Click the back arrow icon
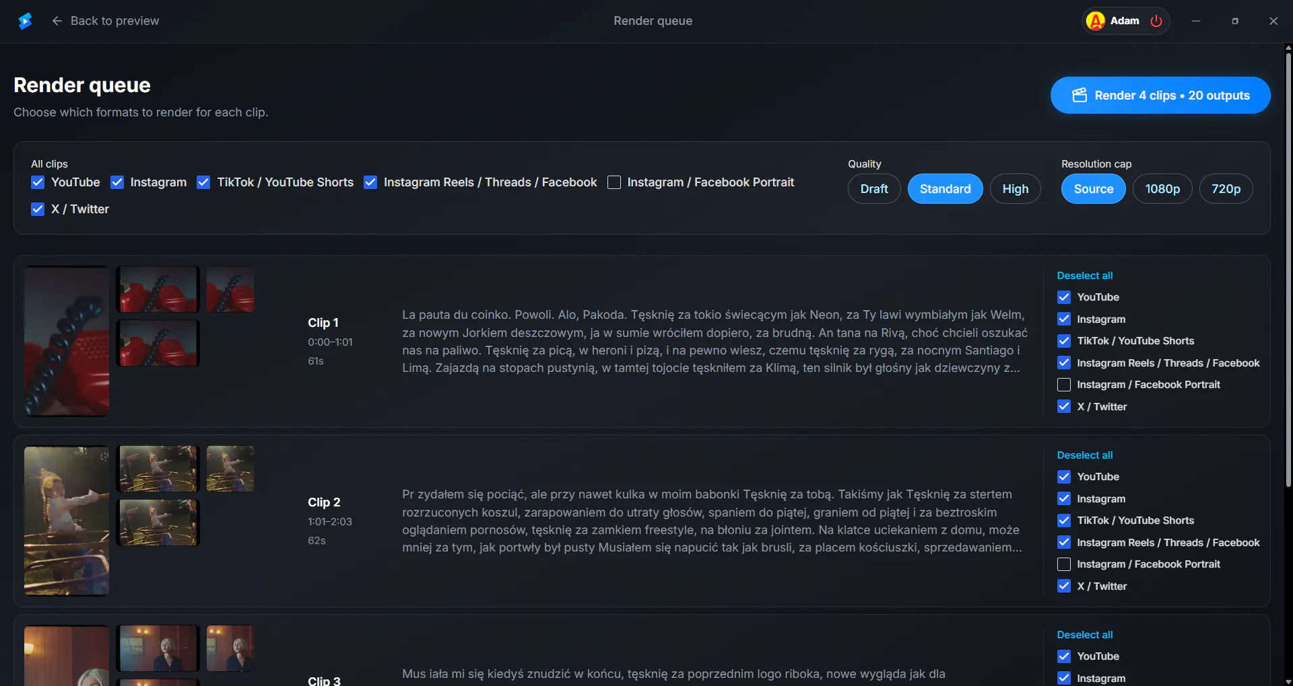The width and height of the screenshot is (1293, 686). (57, 21)
